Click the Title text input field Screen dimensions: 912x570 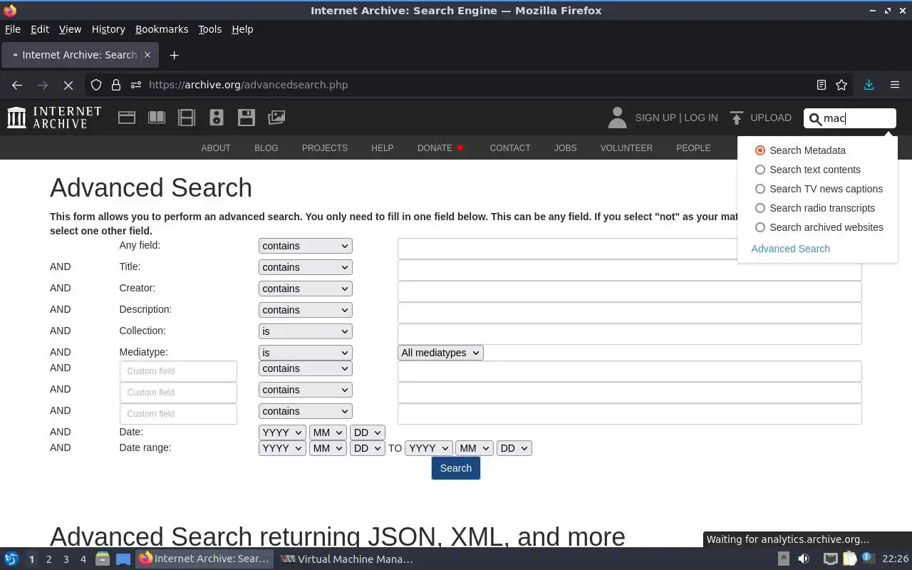630,270
